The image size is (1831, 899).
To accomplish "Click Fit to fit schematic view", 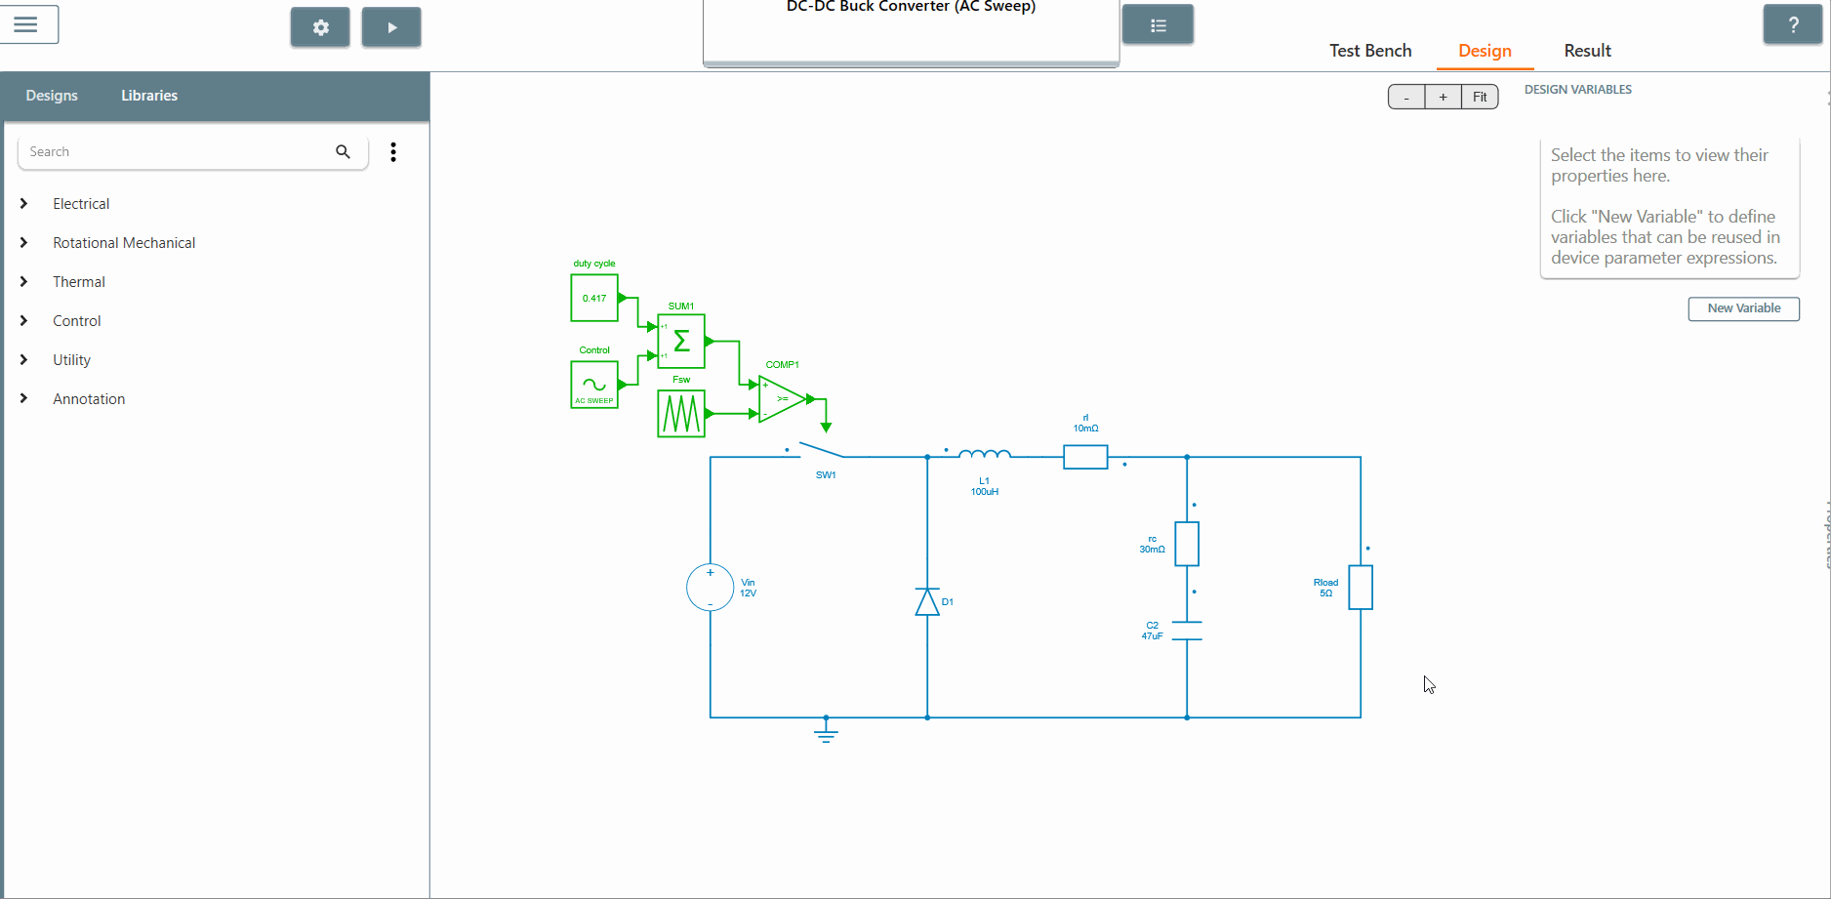I will click(1480, 97).
